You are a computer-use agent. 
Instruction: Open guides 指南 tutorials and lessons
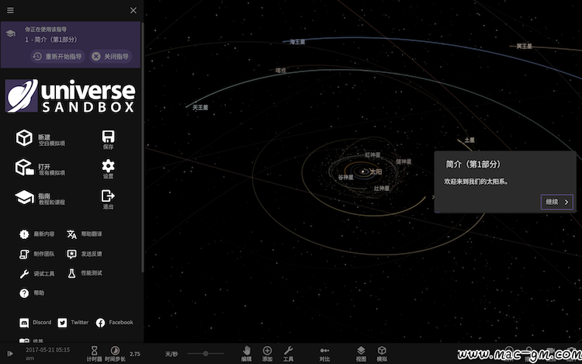click(40, 198)
